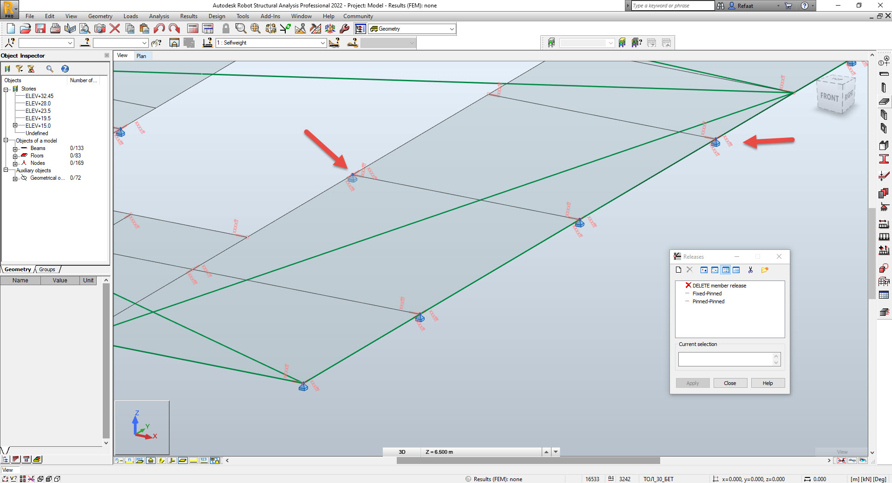Screen dimensions: 892x483
Task: Open the load case dropdown showing Selfweight
Action: (322, 43)
